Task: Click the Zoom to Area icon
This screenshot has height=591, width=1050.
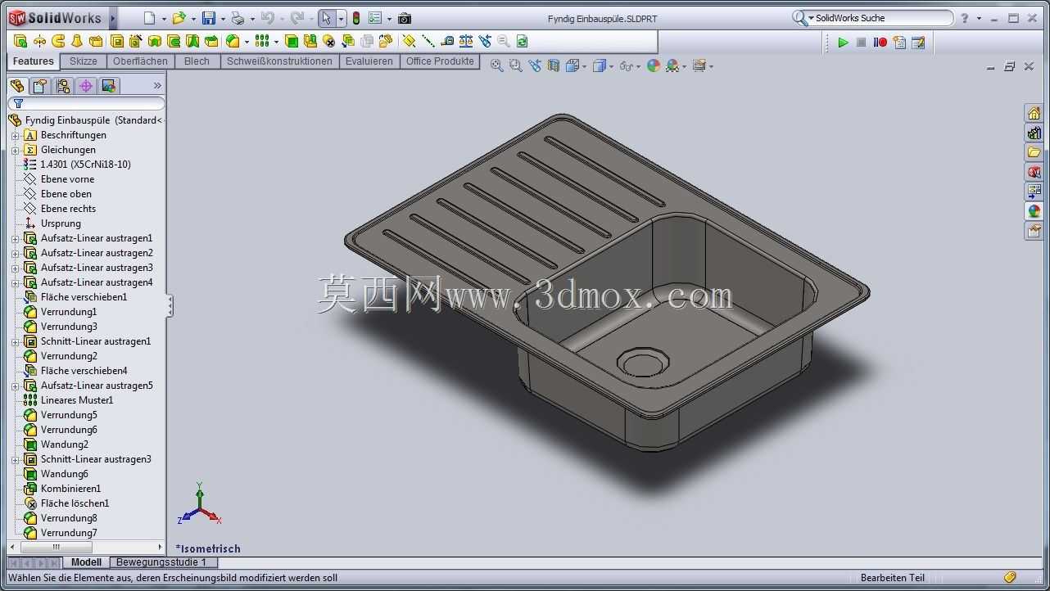Action: point(516,65)
